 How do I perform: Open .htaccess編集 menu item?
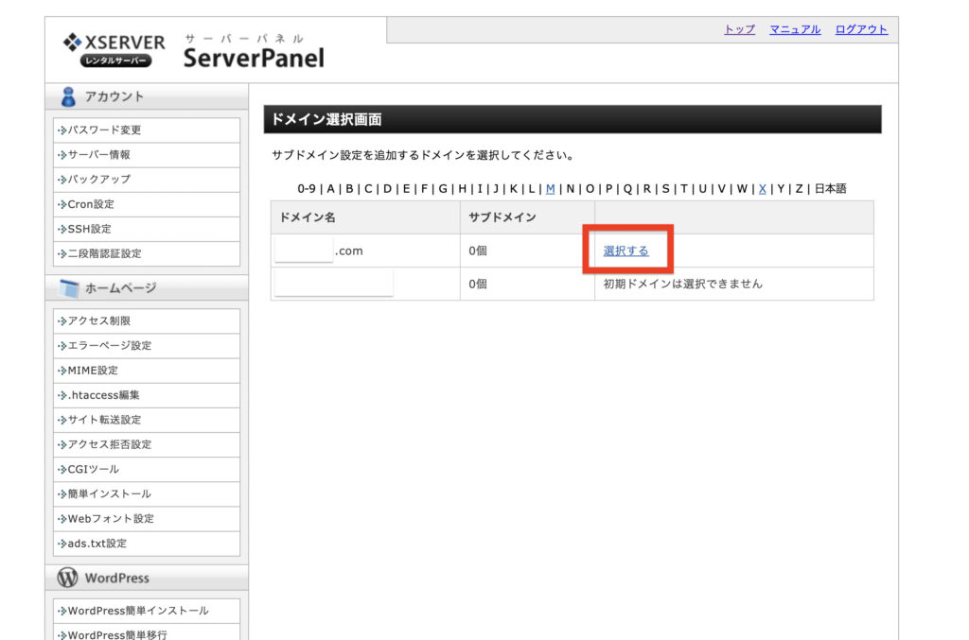147,395
